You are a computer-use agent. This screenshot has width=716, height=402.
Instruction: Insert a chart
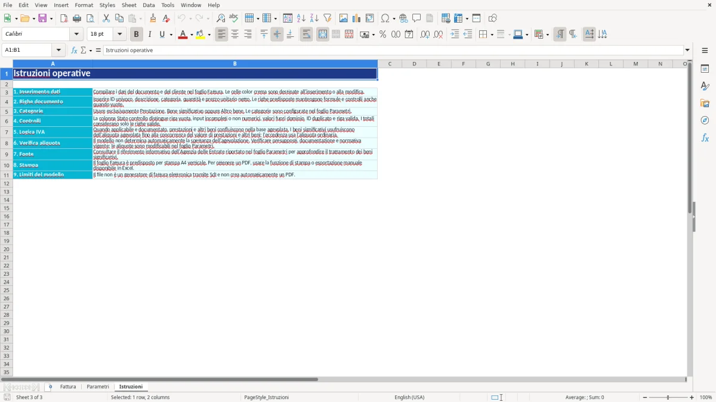pos(357,18)
